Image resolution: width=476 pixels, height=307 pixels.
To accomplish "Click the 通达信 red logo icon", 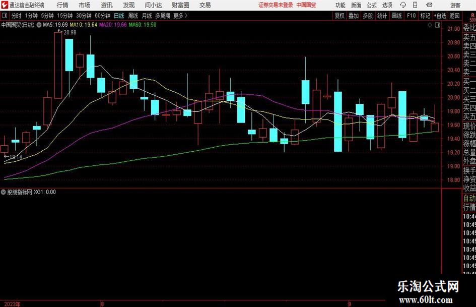I will (x=4, y=5).
